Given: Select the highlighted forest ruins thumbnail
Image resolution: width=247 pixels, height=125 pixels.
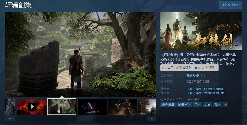Looking at the screenshot, I should 62,107.
